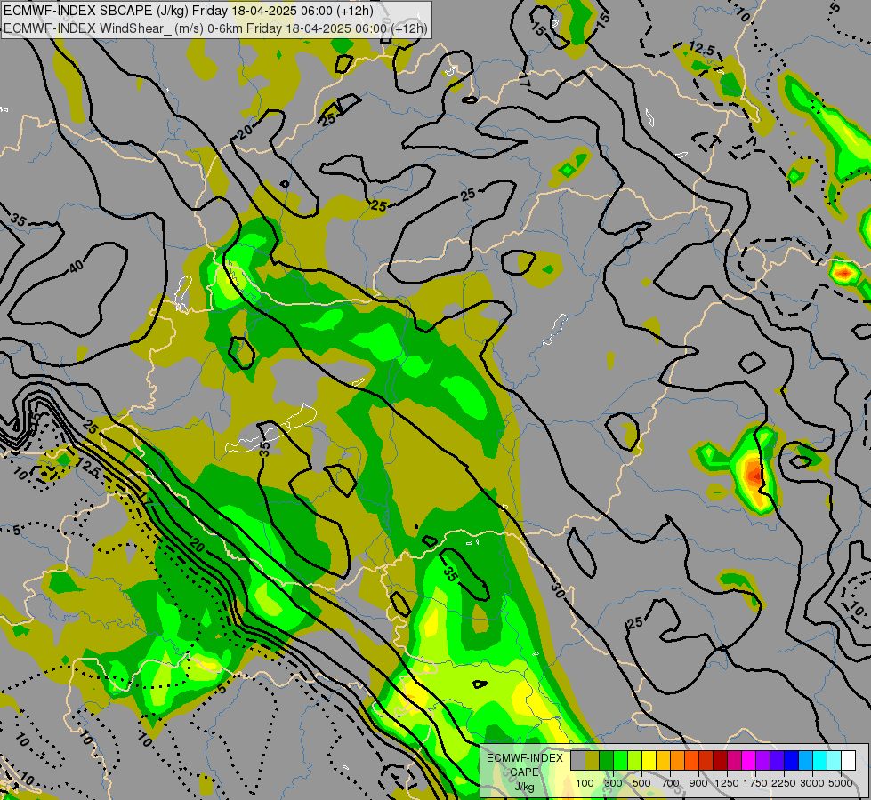The image size is (871, 800).
Task: Click the legend value 1250
Action: pyautogui.click(x=727, y=783)
